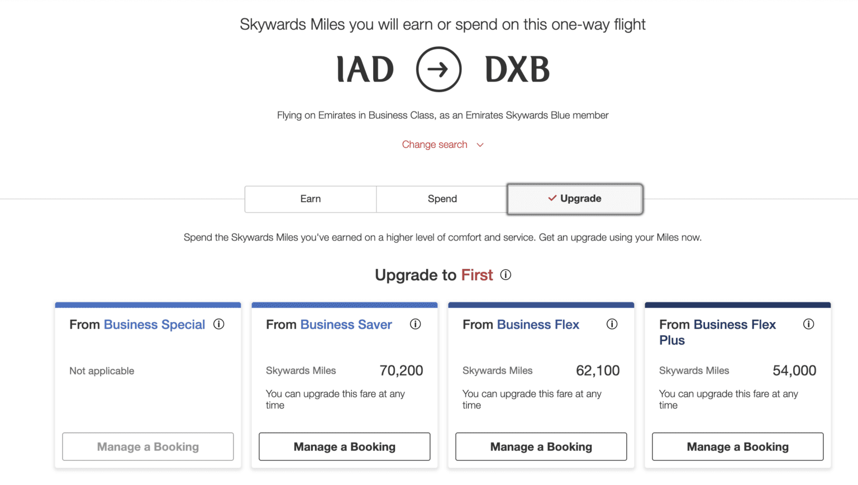The image size is (858, 485).
Task: Switch to the Earn tab
Action: click(311, 199)
